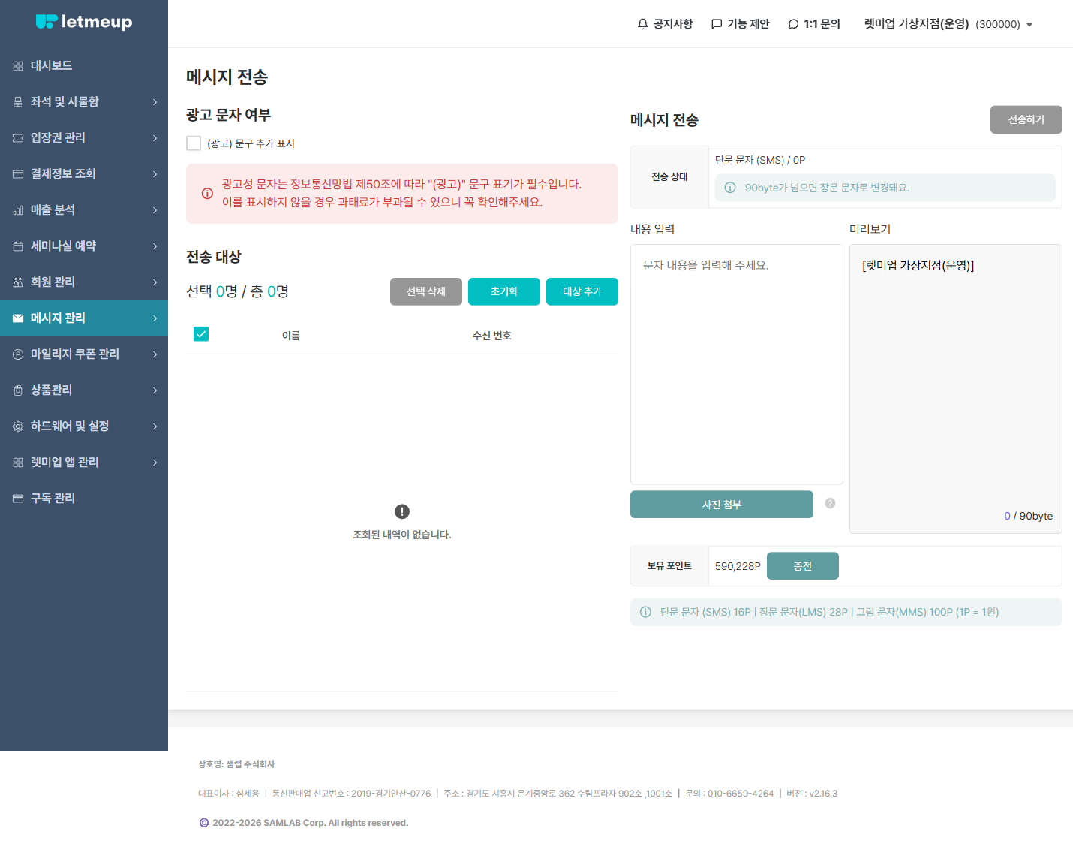
Task: Open the 공지사항 link
Action: tap(665, 24)
